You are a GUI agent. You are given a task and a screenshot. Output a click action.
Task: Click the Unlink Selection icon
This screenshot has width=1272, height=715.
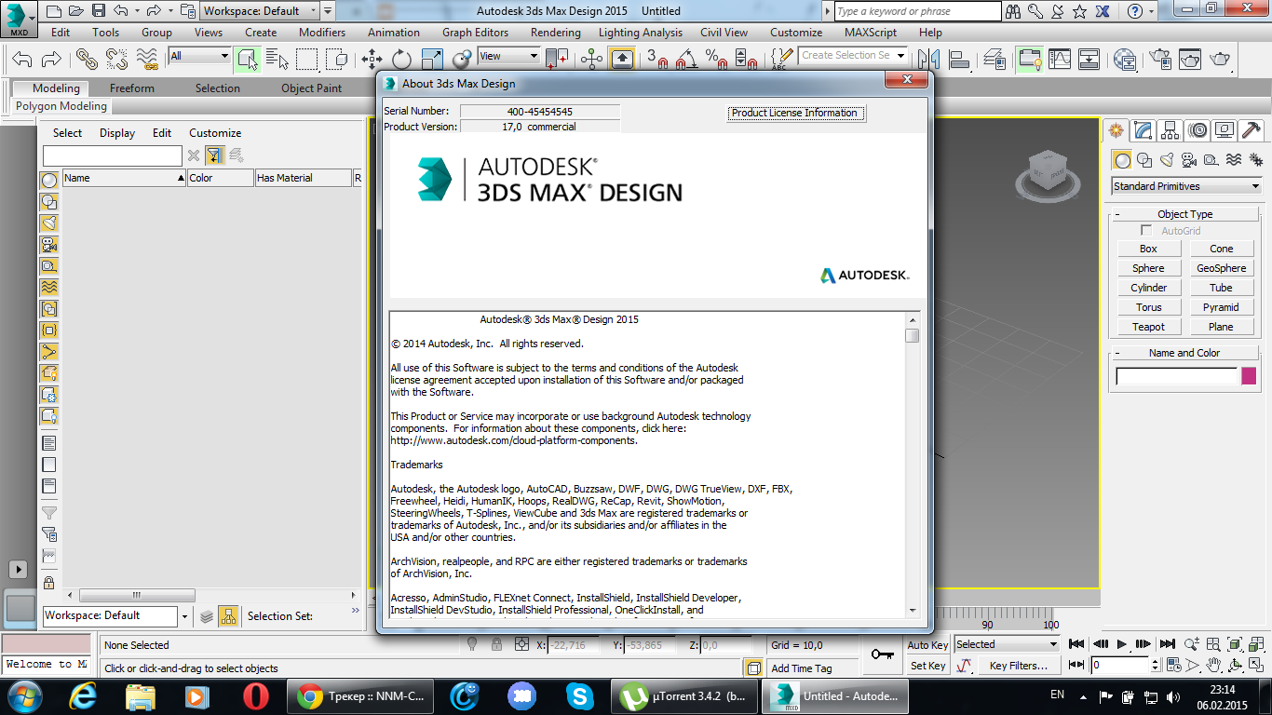tap(116, 59)
